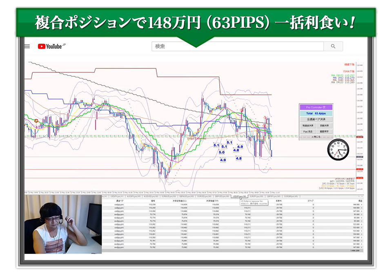The height and width of the screenshot is (276, 392).
Task: Switch to the GBPUSD.pro,M5 chart tab
Action: click(222, 196)
